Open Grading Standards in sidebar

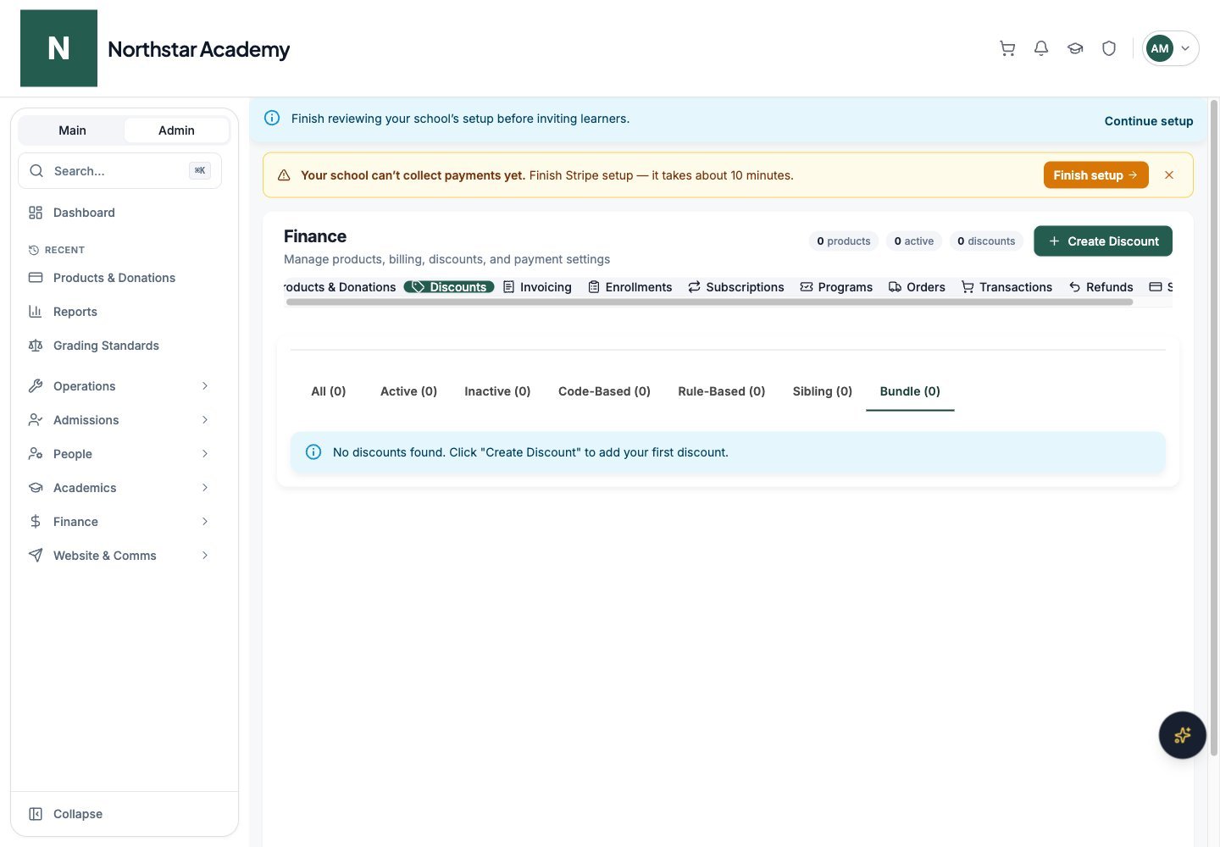tap(119, 346)
